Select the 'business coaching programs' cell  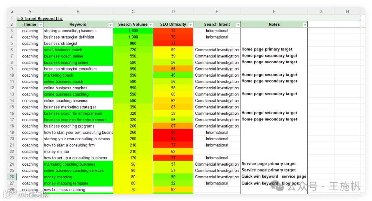coord(78,126)
